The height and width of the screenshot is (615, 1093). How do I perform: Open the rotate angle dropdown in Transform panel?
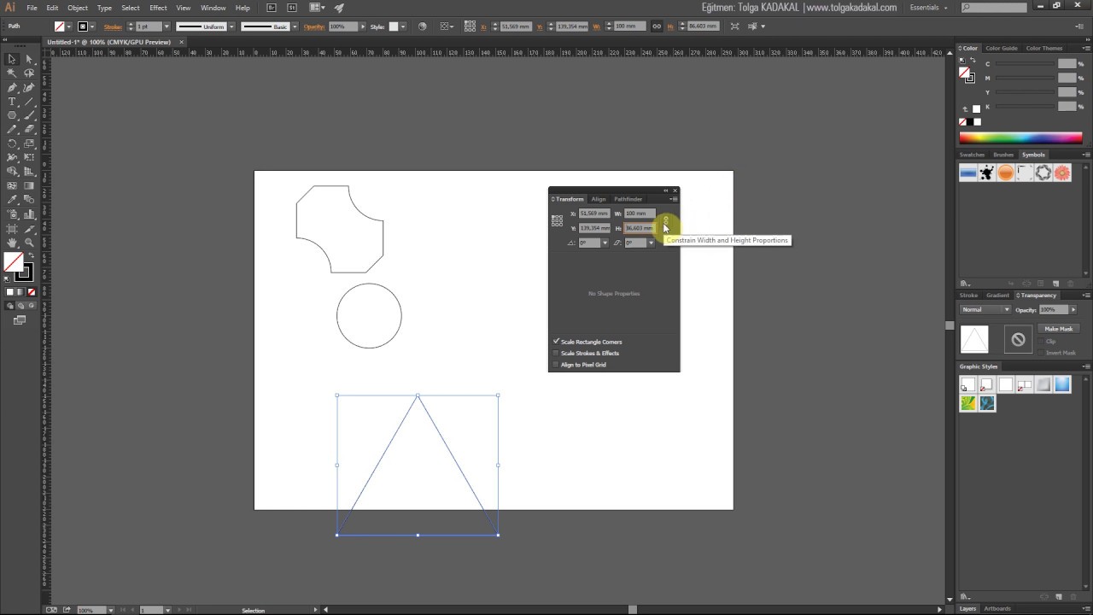tap(605, 243)
